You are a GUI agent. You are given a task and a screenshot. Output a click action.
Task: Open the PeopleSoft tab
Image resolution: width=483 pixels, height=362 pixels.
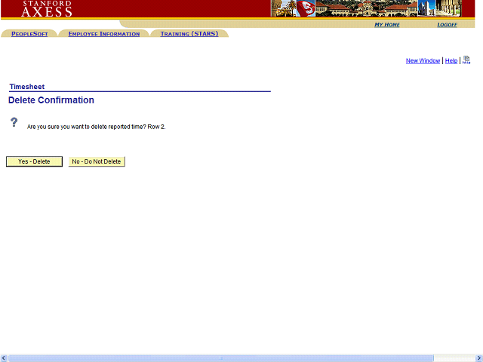click(x=29, y=34)
